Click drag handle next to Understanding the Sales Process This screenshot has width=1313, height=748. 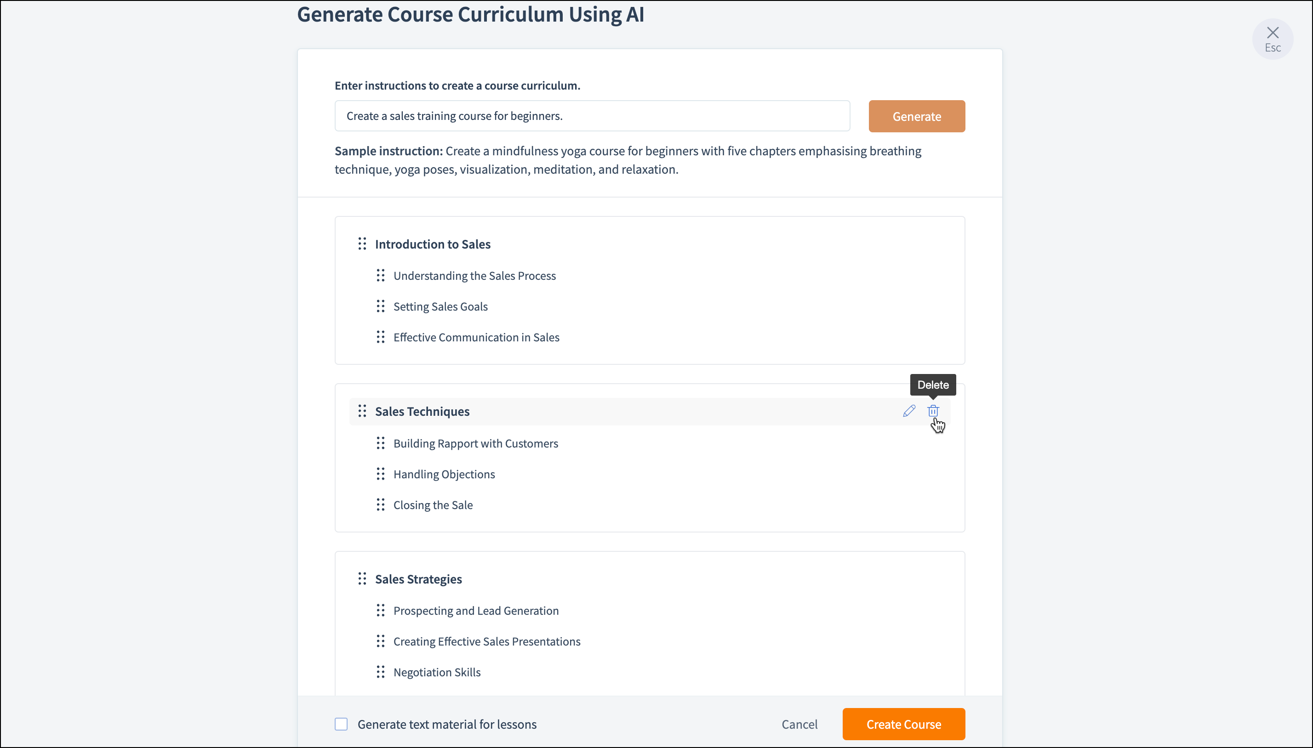pos(380,276)
